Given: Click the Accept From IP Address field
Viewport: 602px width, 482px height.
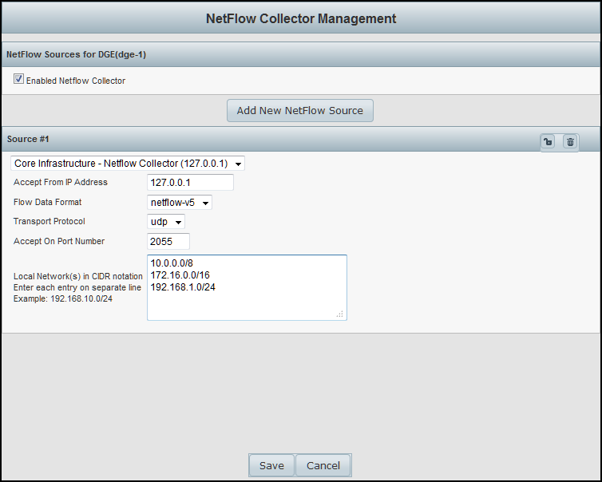Looking at the screenshot, I should click(190, 183).
